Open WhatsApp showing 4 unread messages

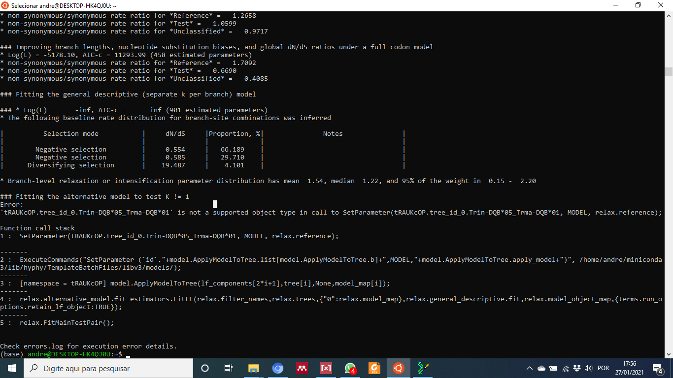point(350,368)
